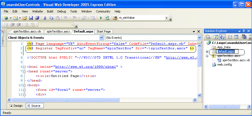Click Solution Explorer Refresh icon

216,37
